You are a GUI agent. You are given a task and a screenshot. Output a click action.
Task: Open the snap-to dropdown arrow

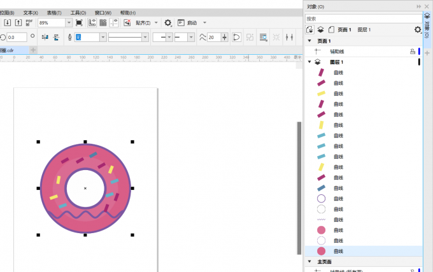[156, 23]
